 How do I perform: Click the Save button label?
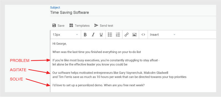click(61, 26)
